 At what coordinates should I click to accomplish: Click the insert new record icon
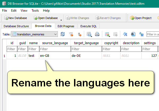[107, 34]
